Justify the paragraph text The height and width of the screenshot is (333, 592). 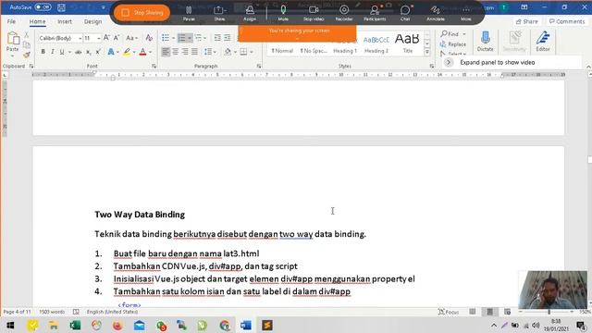point(194,52)
